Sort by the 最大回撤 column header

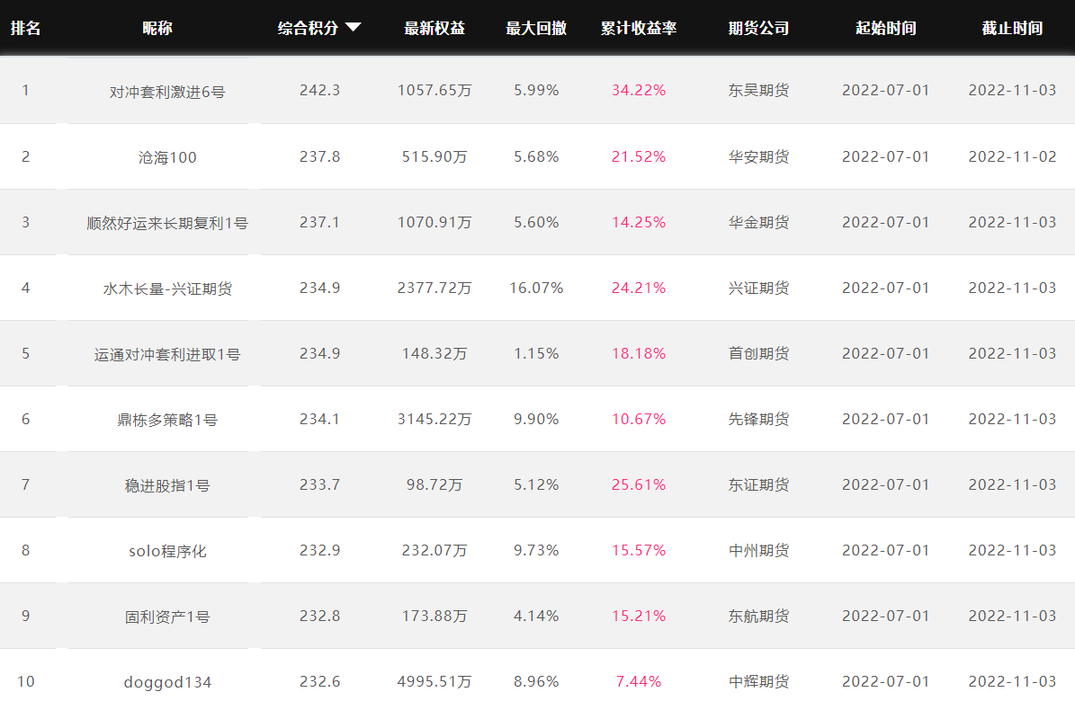tap(536, 28)
